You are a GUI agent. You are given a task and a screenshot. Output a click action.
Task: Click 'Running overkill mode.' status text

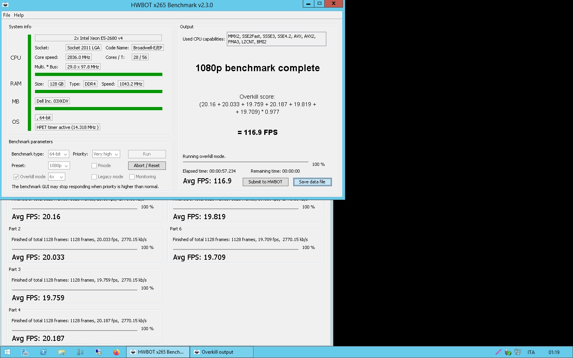pos(204,156)
